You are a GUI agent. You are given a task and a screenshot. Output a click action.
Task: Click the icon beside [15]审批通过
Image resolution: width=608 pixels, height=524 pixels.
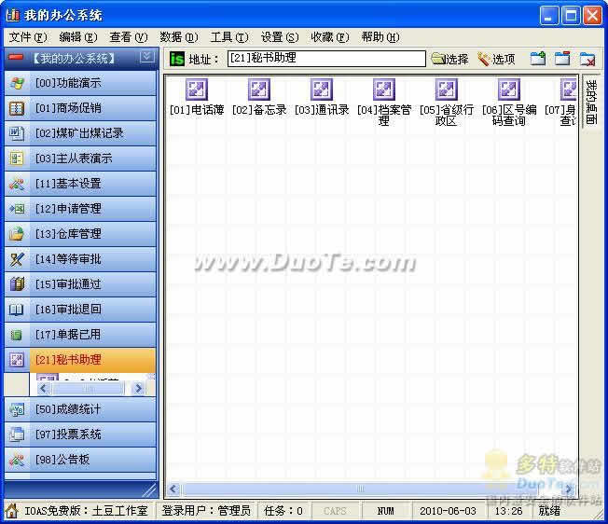(x=17, y=284)
